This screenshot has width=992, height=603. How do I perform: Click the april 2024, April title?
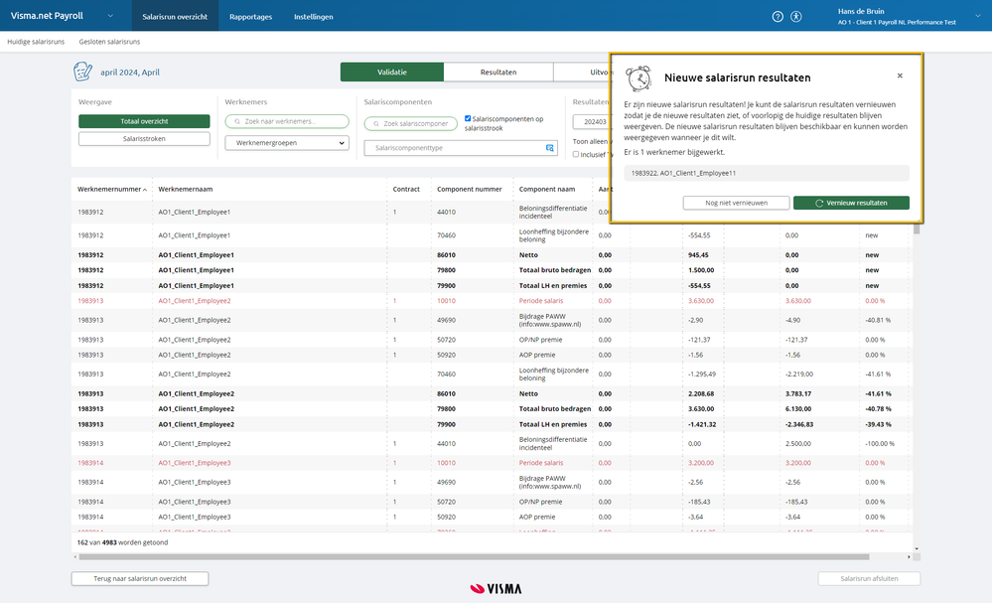click(x=130, y=73)
